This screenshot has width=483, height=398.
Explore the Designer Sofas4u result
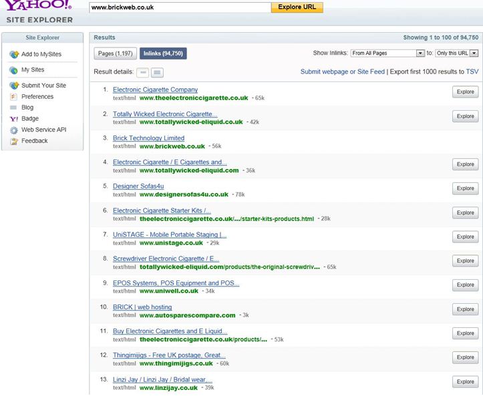tap(465, 188)
